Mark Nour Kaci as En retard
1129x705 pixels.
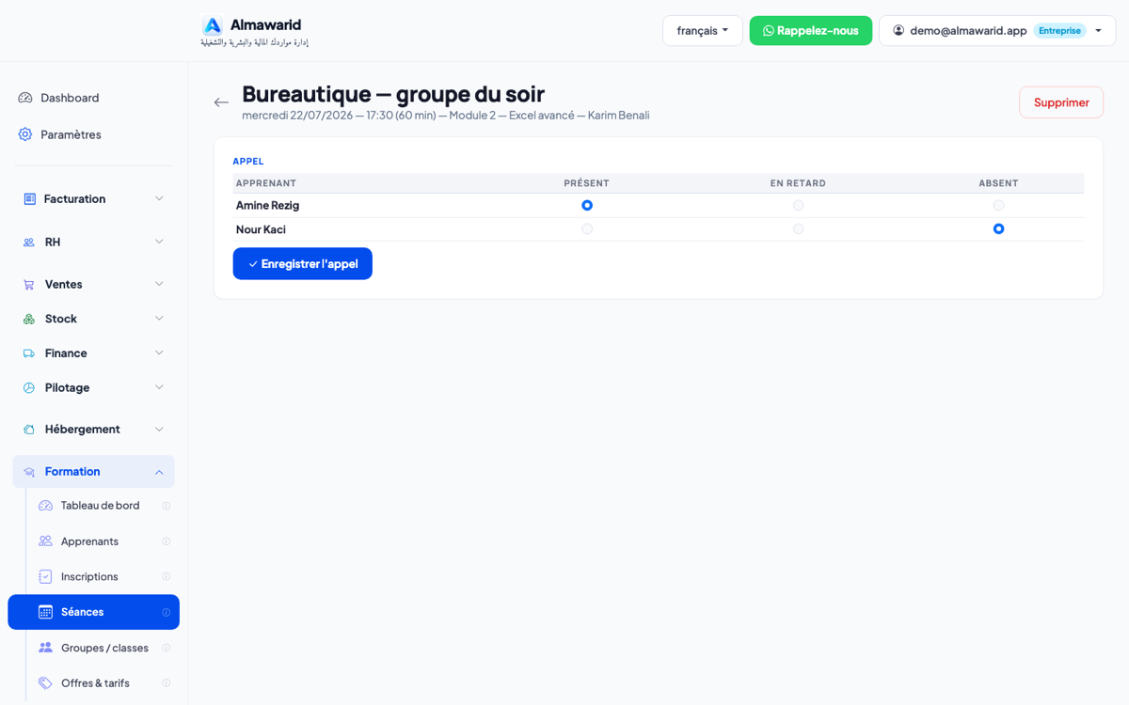coord(799,228)
